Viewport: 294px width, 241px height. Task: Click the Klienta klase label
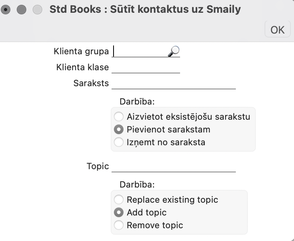pyautogui.click(x=82, y=67)
